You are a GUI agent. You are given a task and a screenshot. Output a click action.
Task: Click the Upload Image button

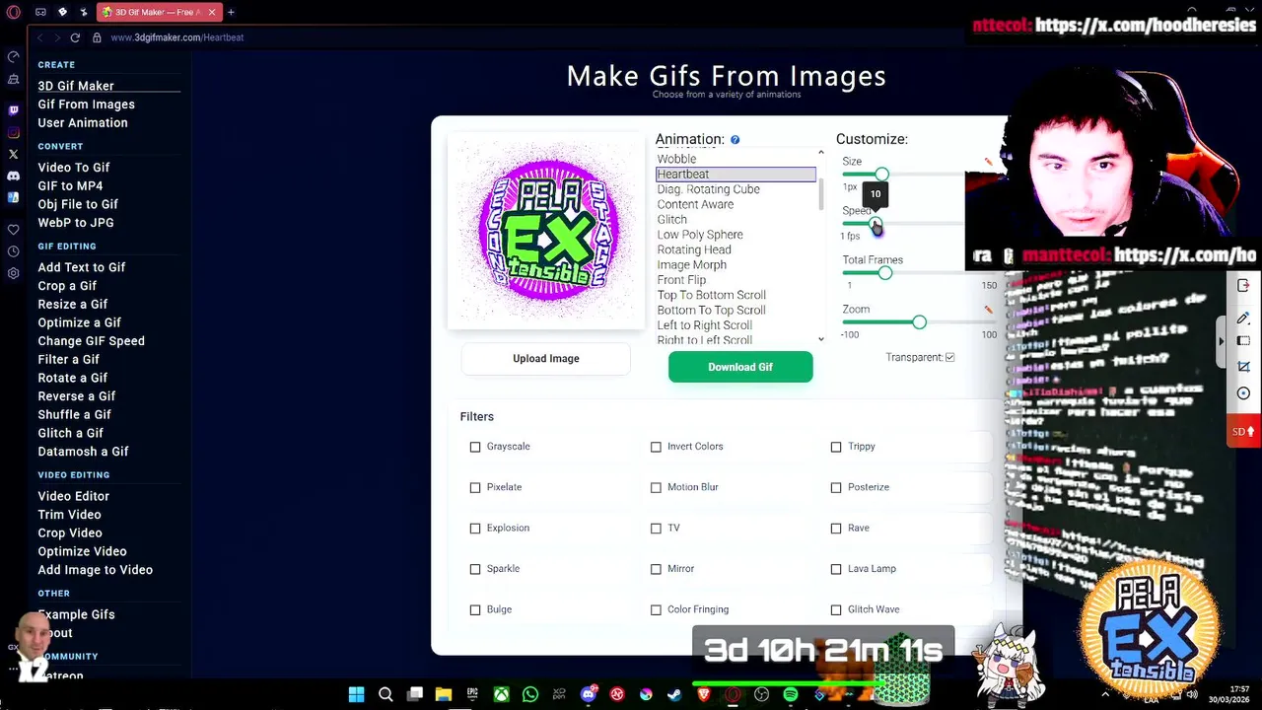(x=545, y=359)
